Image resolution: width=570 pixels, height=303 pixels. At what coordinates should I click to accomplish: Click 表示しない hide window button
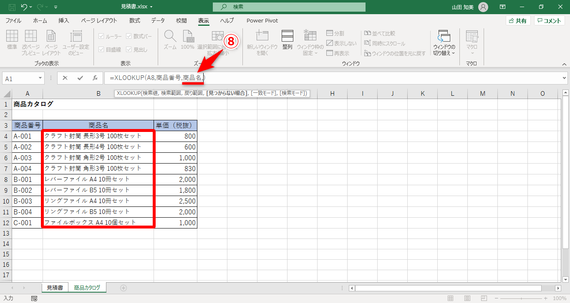tap(342, 43)
